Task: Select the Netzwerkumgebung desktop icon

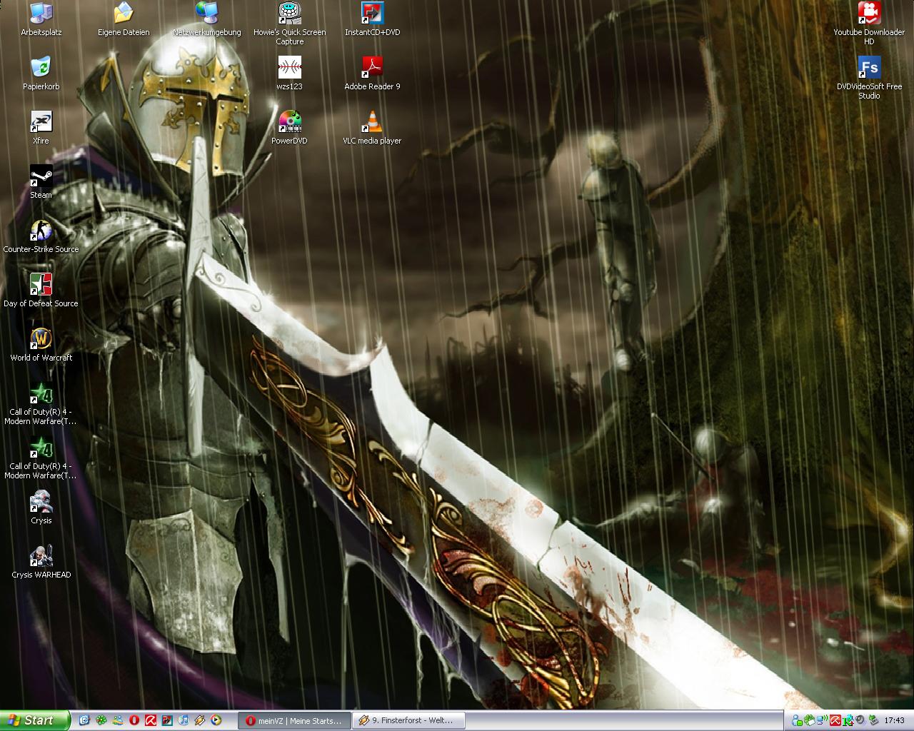Action: 207,20
